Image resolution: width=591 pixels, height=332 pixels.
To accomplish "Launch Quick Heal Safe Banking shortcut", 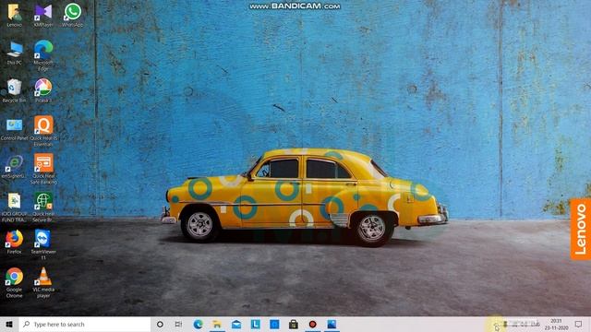I will [x=43, y=169].
